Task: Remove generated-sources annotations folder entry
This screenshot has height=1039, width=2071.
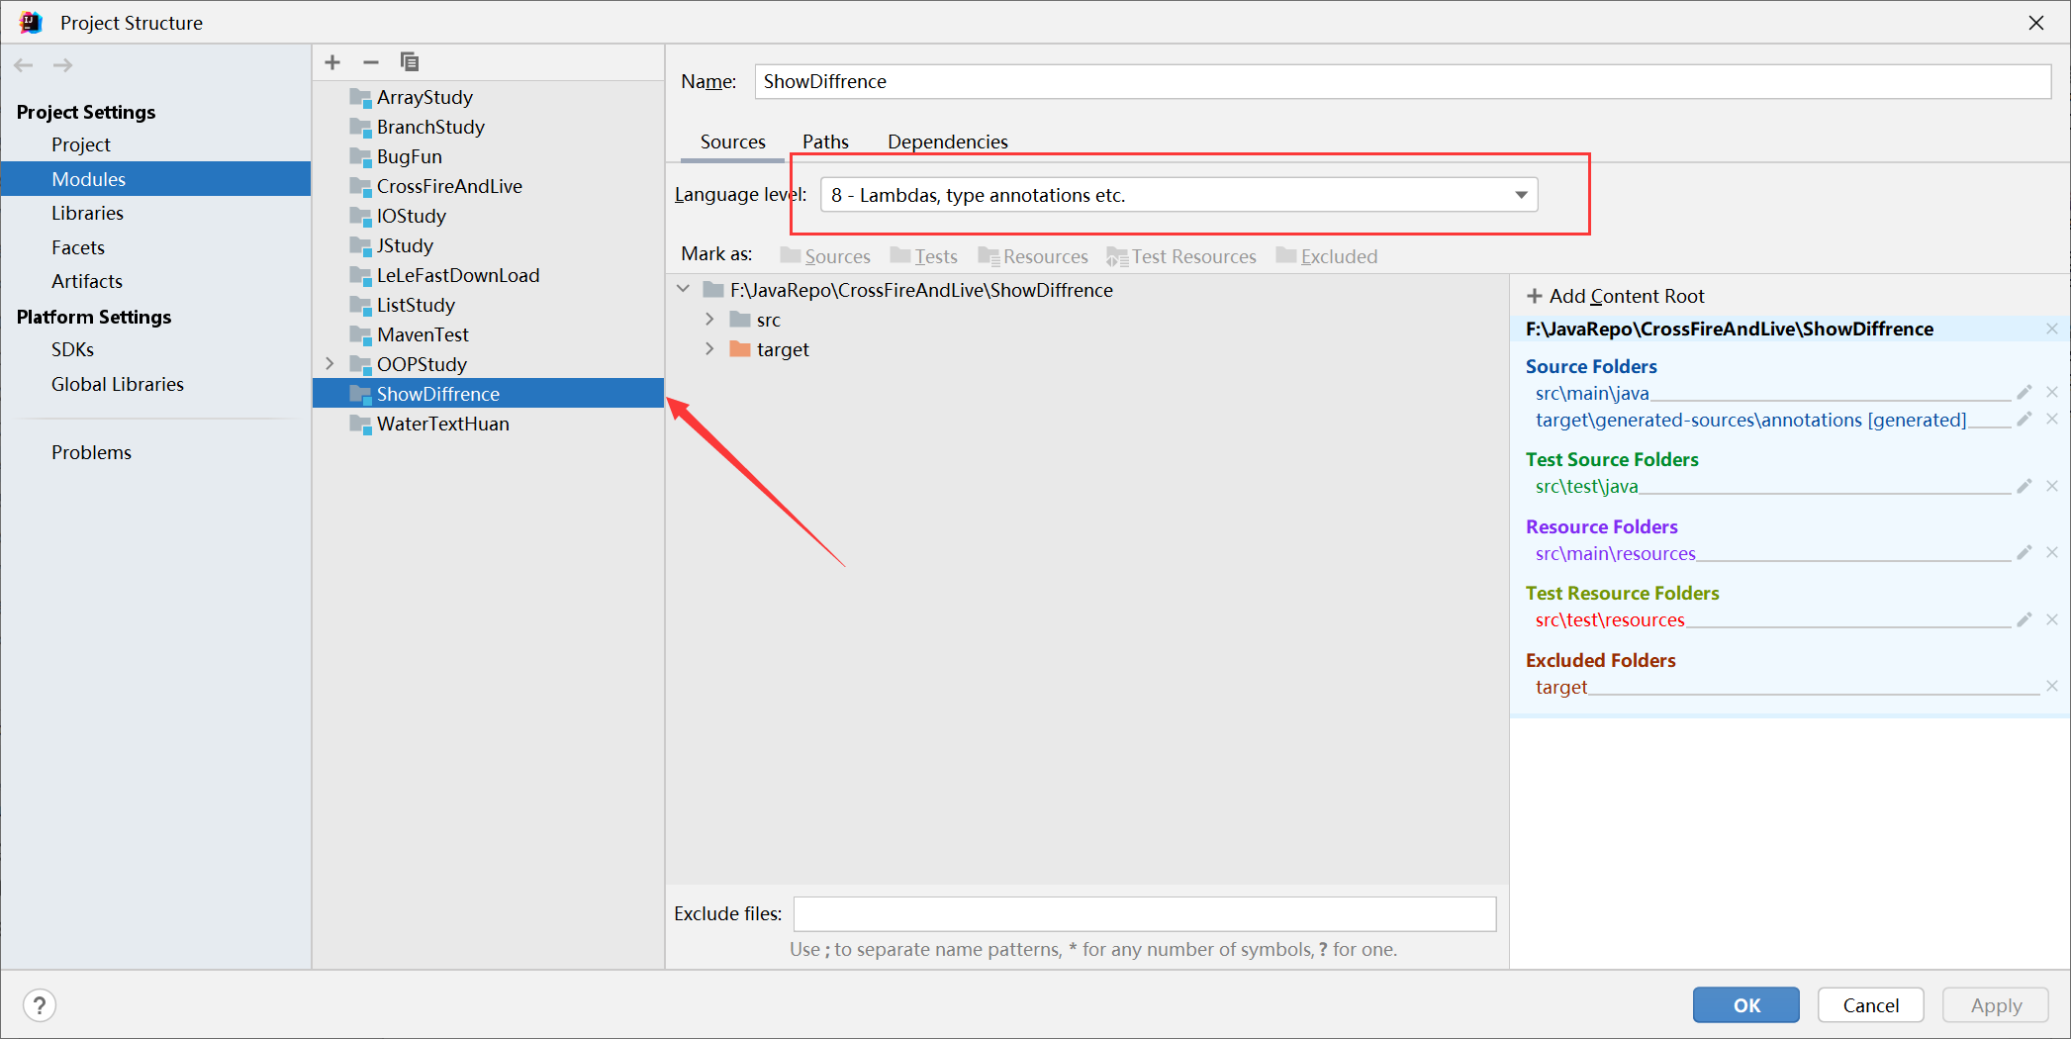Action: pyautogui.click(x=2052, y=420)
